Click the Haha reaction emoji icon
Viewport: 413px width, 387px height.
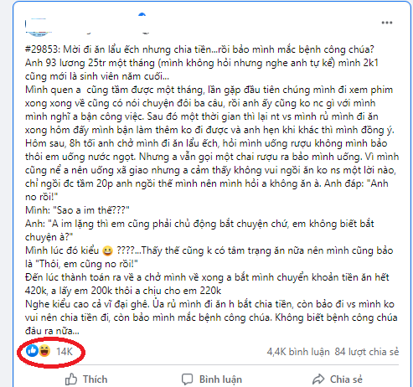point(44,351)
